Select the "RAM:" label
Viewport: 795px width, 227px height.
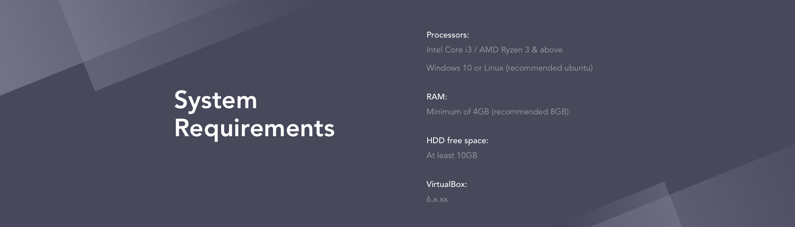436,97
